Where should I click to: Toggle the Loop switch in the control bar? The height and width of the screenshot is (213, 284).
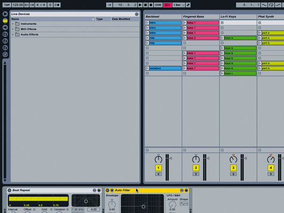[271, 5]
